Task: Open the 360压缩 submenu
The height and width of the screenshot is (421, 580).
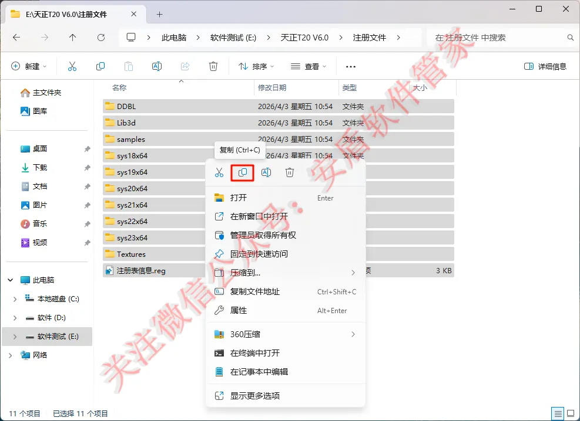Action: tap(285, 334)
